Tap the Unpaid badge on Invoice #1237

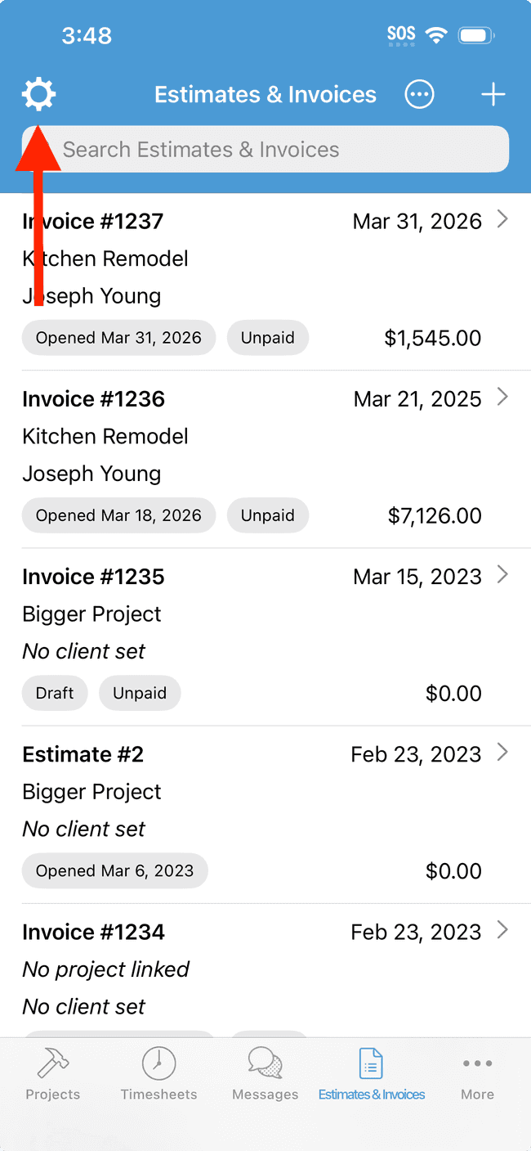(x=268, y=337)
